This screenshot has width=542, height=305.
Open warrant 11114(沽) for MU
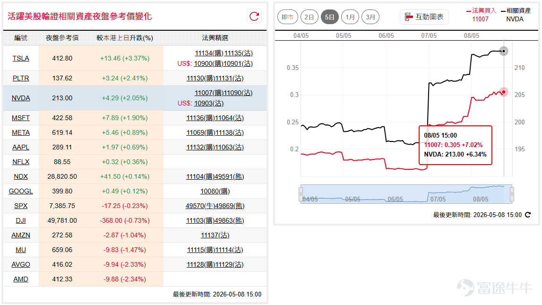coord(230,250)
